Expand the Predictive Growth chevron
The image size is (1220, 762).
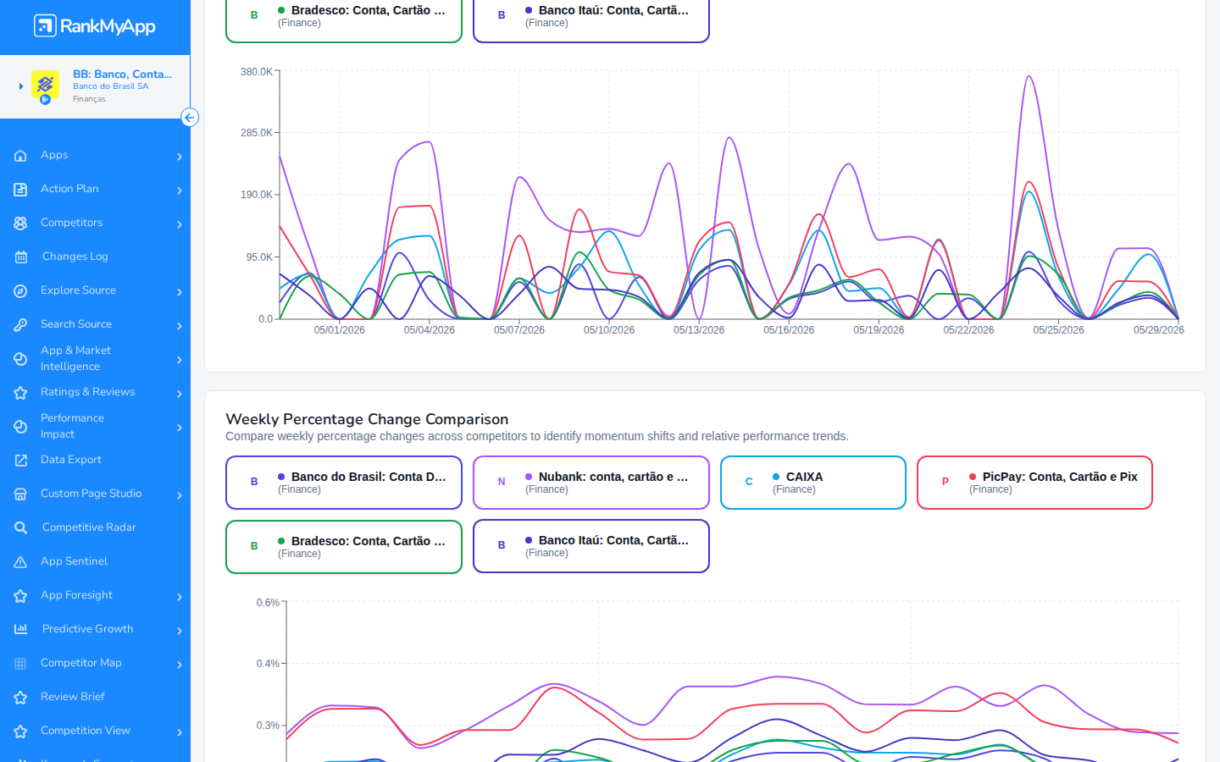180,631
